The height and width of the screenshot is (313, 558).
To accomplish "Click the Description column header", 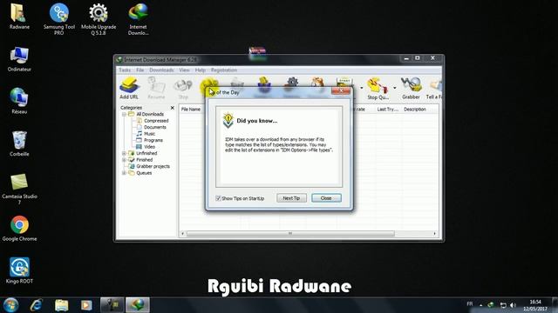I will coord(415,110).
